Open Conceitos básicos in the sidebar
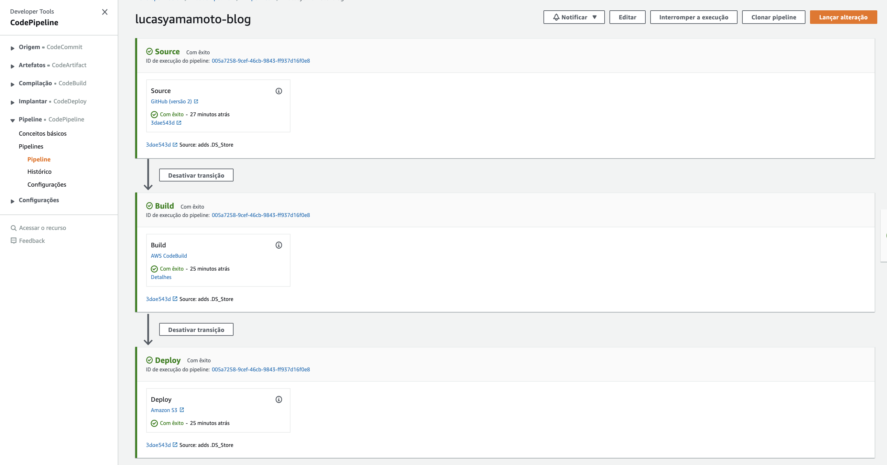The image size is (887, 465). (x=43, y=133)
